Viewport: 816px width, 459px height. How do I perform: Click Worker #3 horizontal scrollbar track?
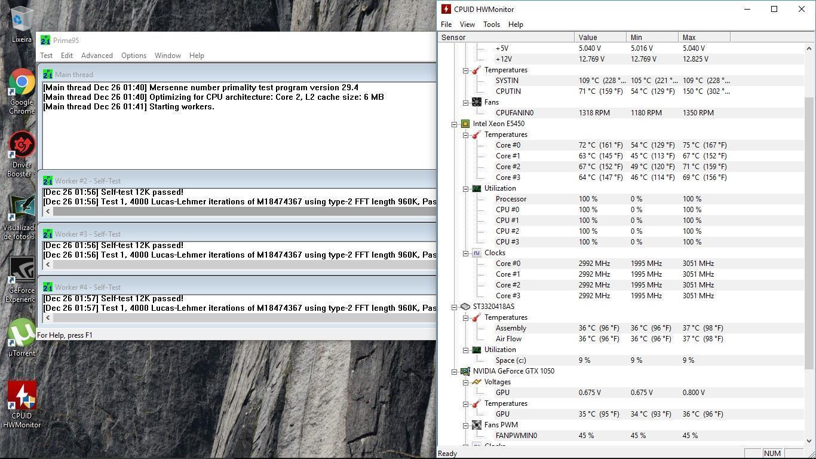pyautogui.click(x=244, y=264)
